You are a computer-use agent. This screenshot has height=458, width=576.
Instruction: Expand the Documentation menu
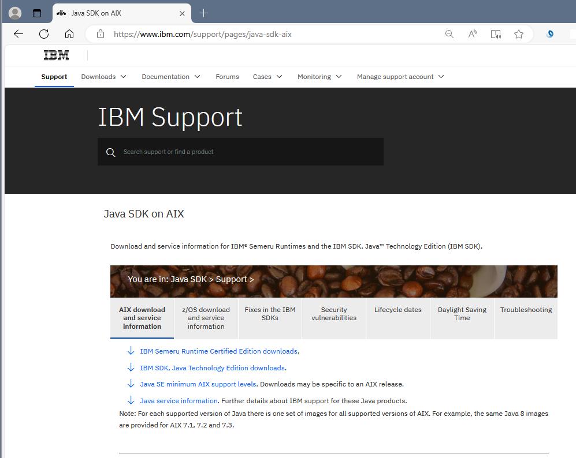tap(171, 77)
